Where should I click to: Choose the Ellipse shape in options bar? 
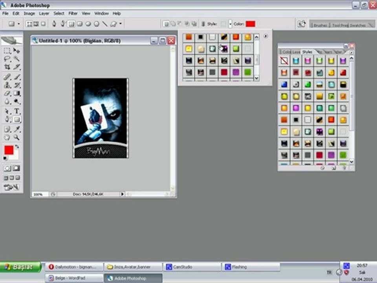pyautogui.click(x=88, y=24)
